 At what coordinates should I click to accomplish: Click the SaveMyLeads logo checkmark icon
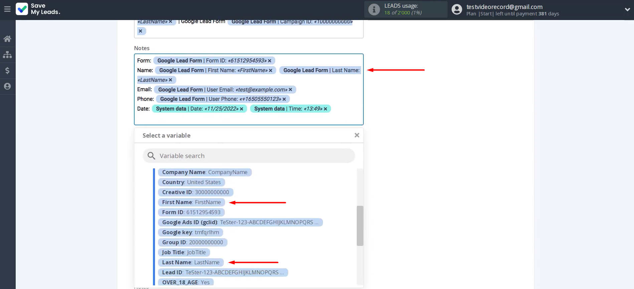pos(22,9)
